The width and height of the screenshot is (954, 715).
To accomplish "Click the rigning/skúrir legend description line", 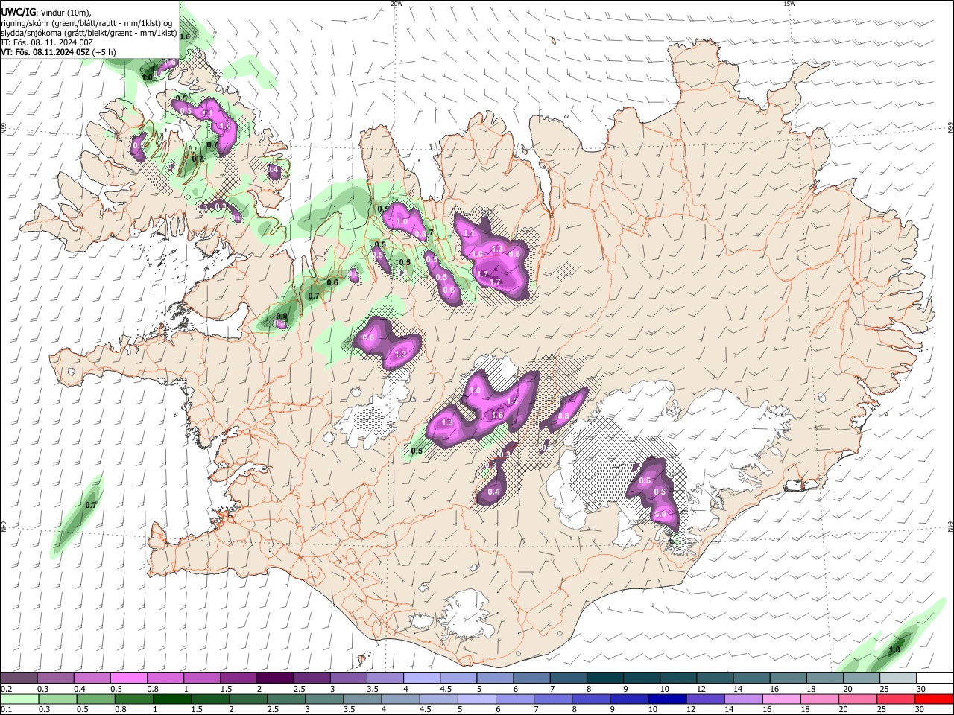I will tap(86, 22).
